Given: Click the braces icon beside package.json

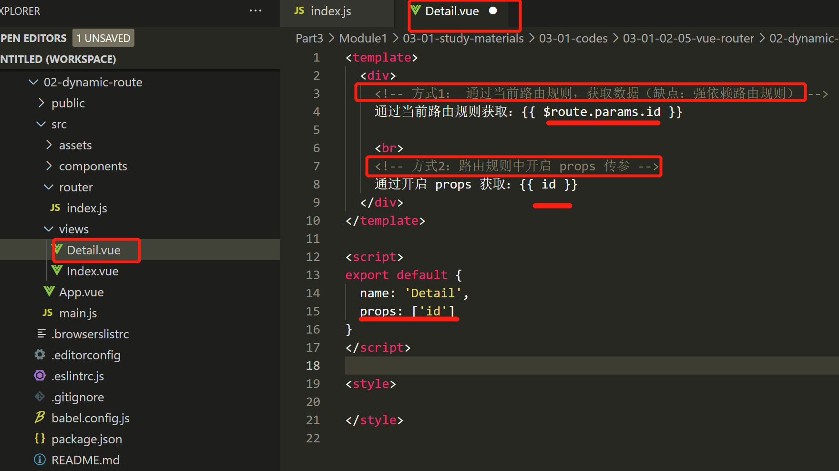Looking at the screenshot, I should pyautogui.click(x=40, y=439).
